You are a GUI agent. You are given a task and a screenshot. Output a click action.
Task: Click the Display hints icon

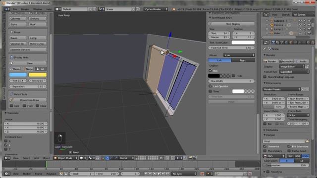pyautogui.click(x=11, y=57)
